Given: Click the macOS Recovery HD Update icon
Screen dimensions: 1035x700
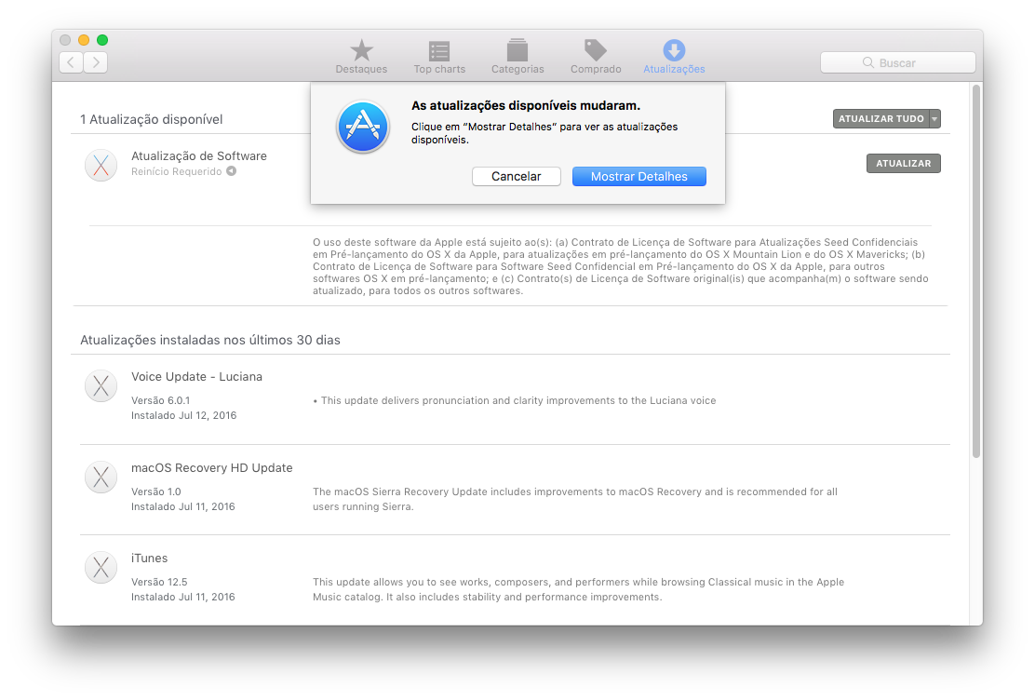Looking at the screenshot, I should (x=101, y=477).
